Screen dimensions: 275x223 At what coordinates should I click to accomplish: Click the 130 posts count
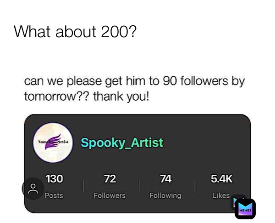(54, 179)
